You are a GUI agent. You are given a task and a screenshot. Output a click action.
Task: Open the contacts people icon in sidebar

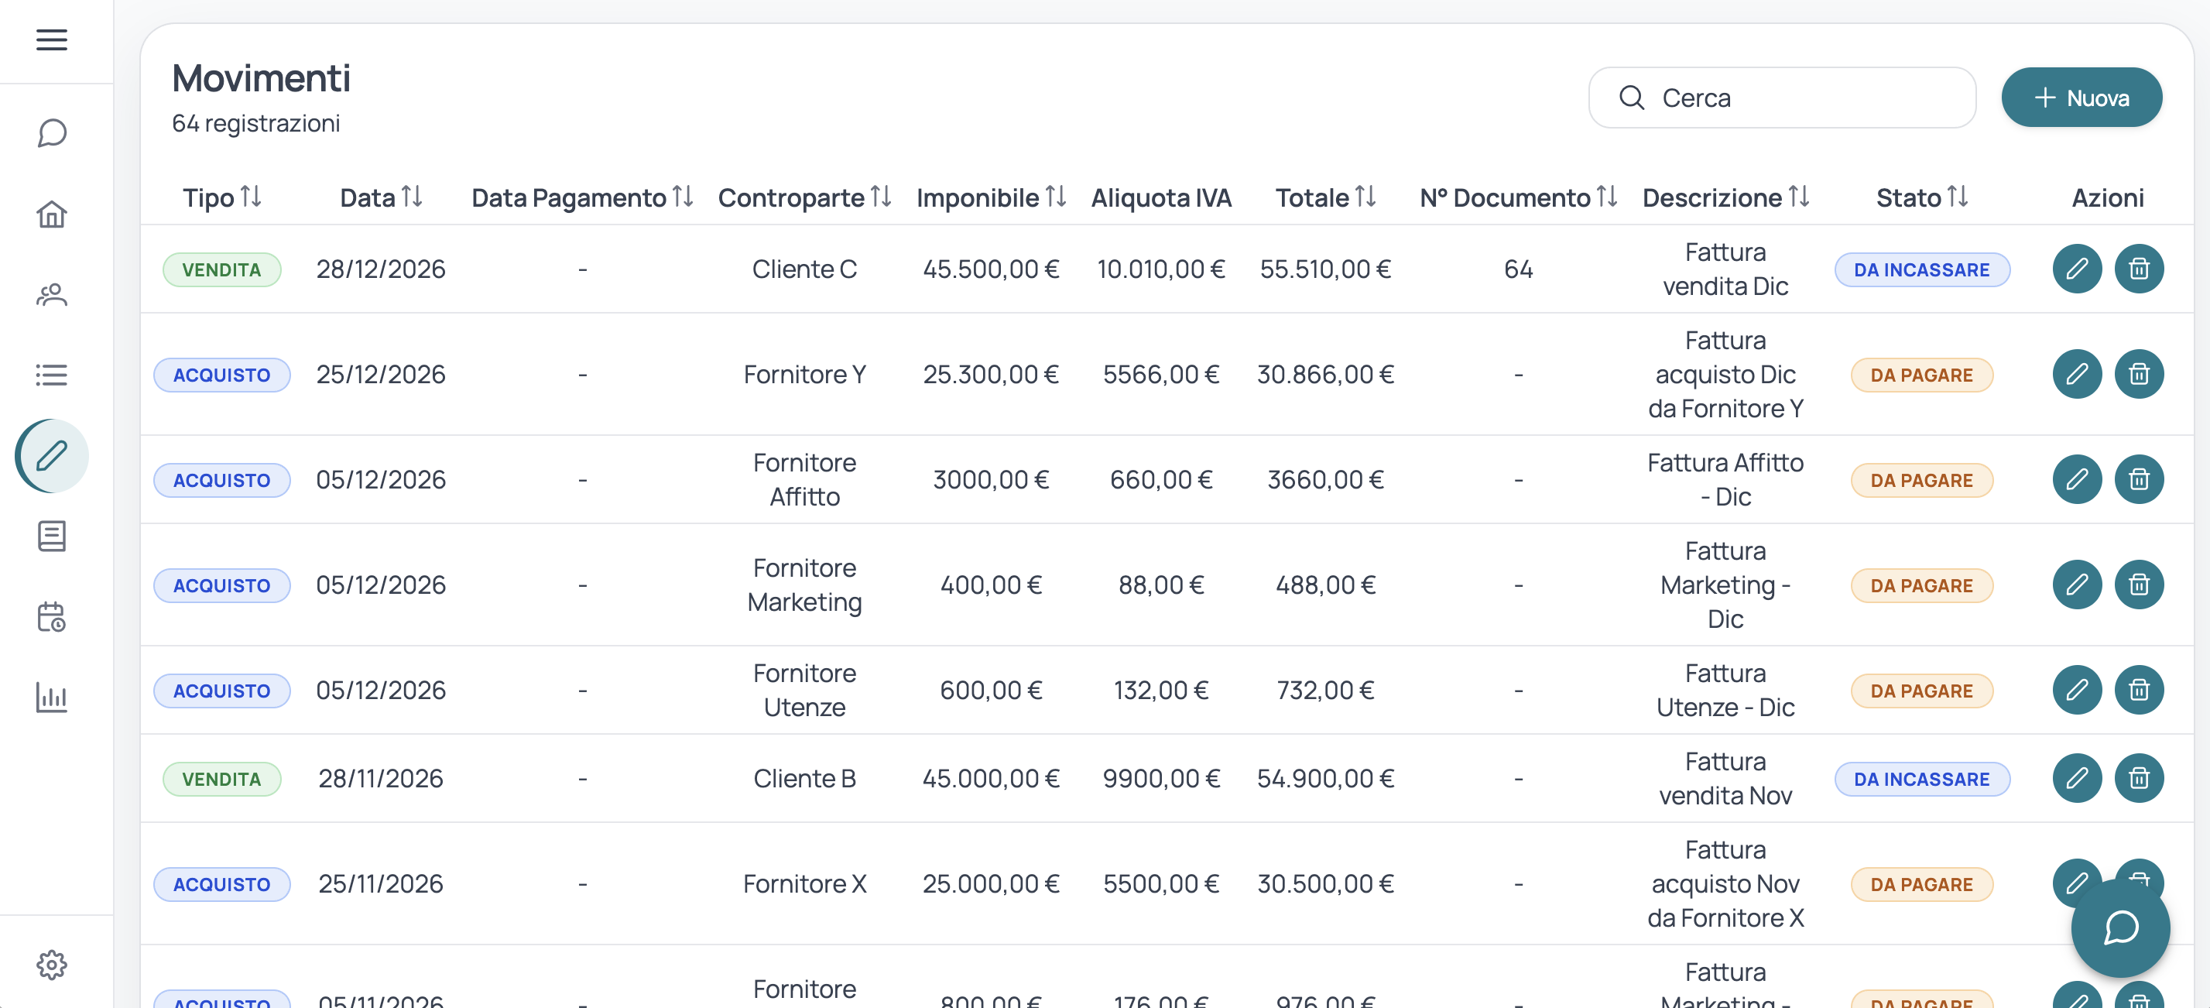click(x=51, y=294)
